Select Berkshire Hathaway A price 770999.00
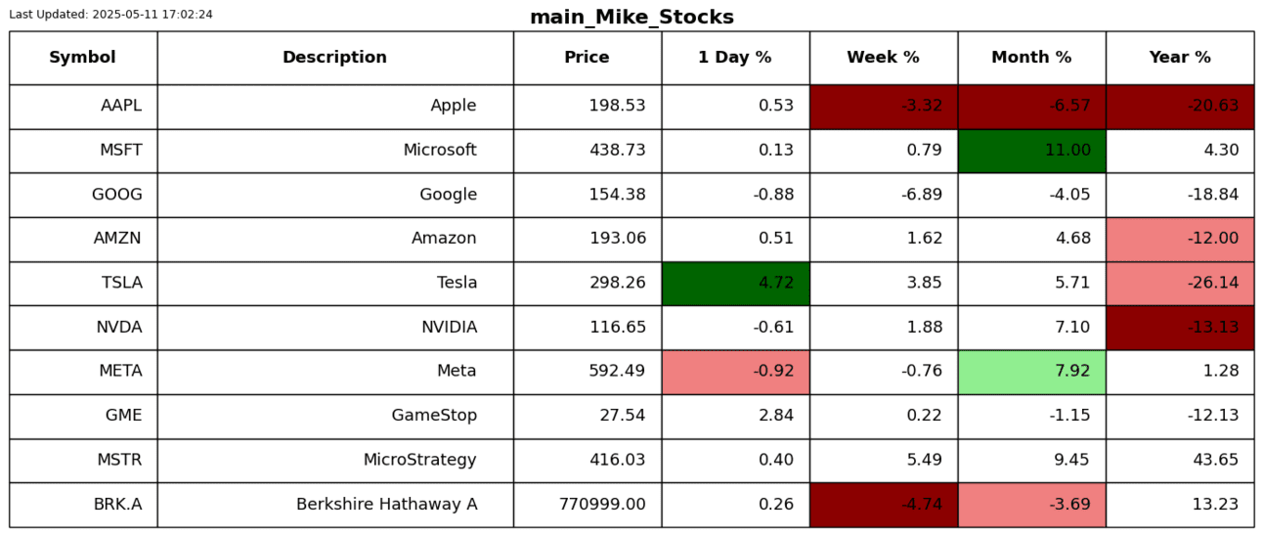This screenshot has height=536, width=1263. pyautogui.click(x=588, y=505)
